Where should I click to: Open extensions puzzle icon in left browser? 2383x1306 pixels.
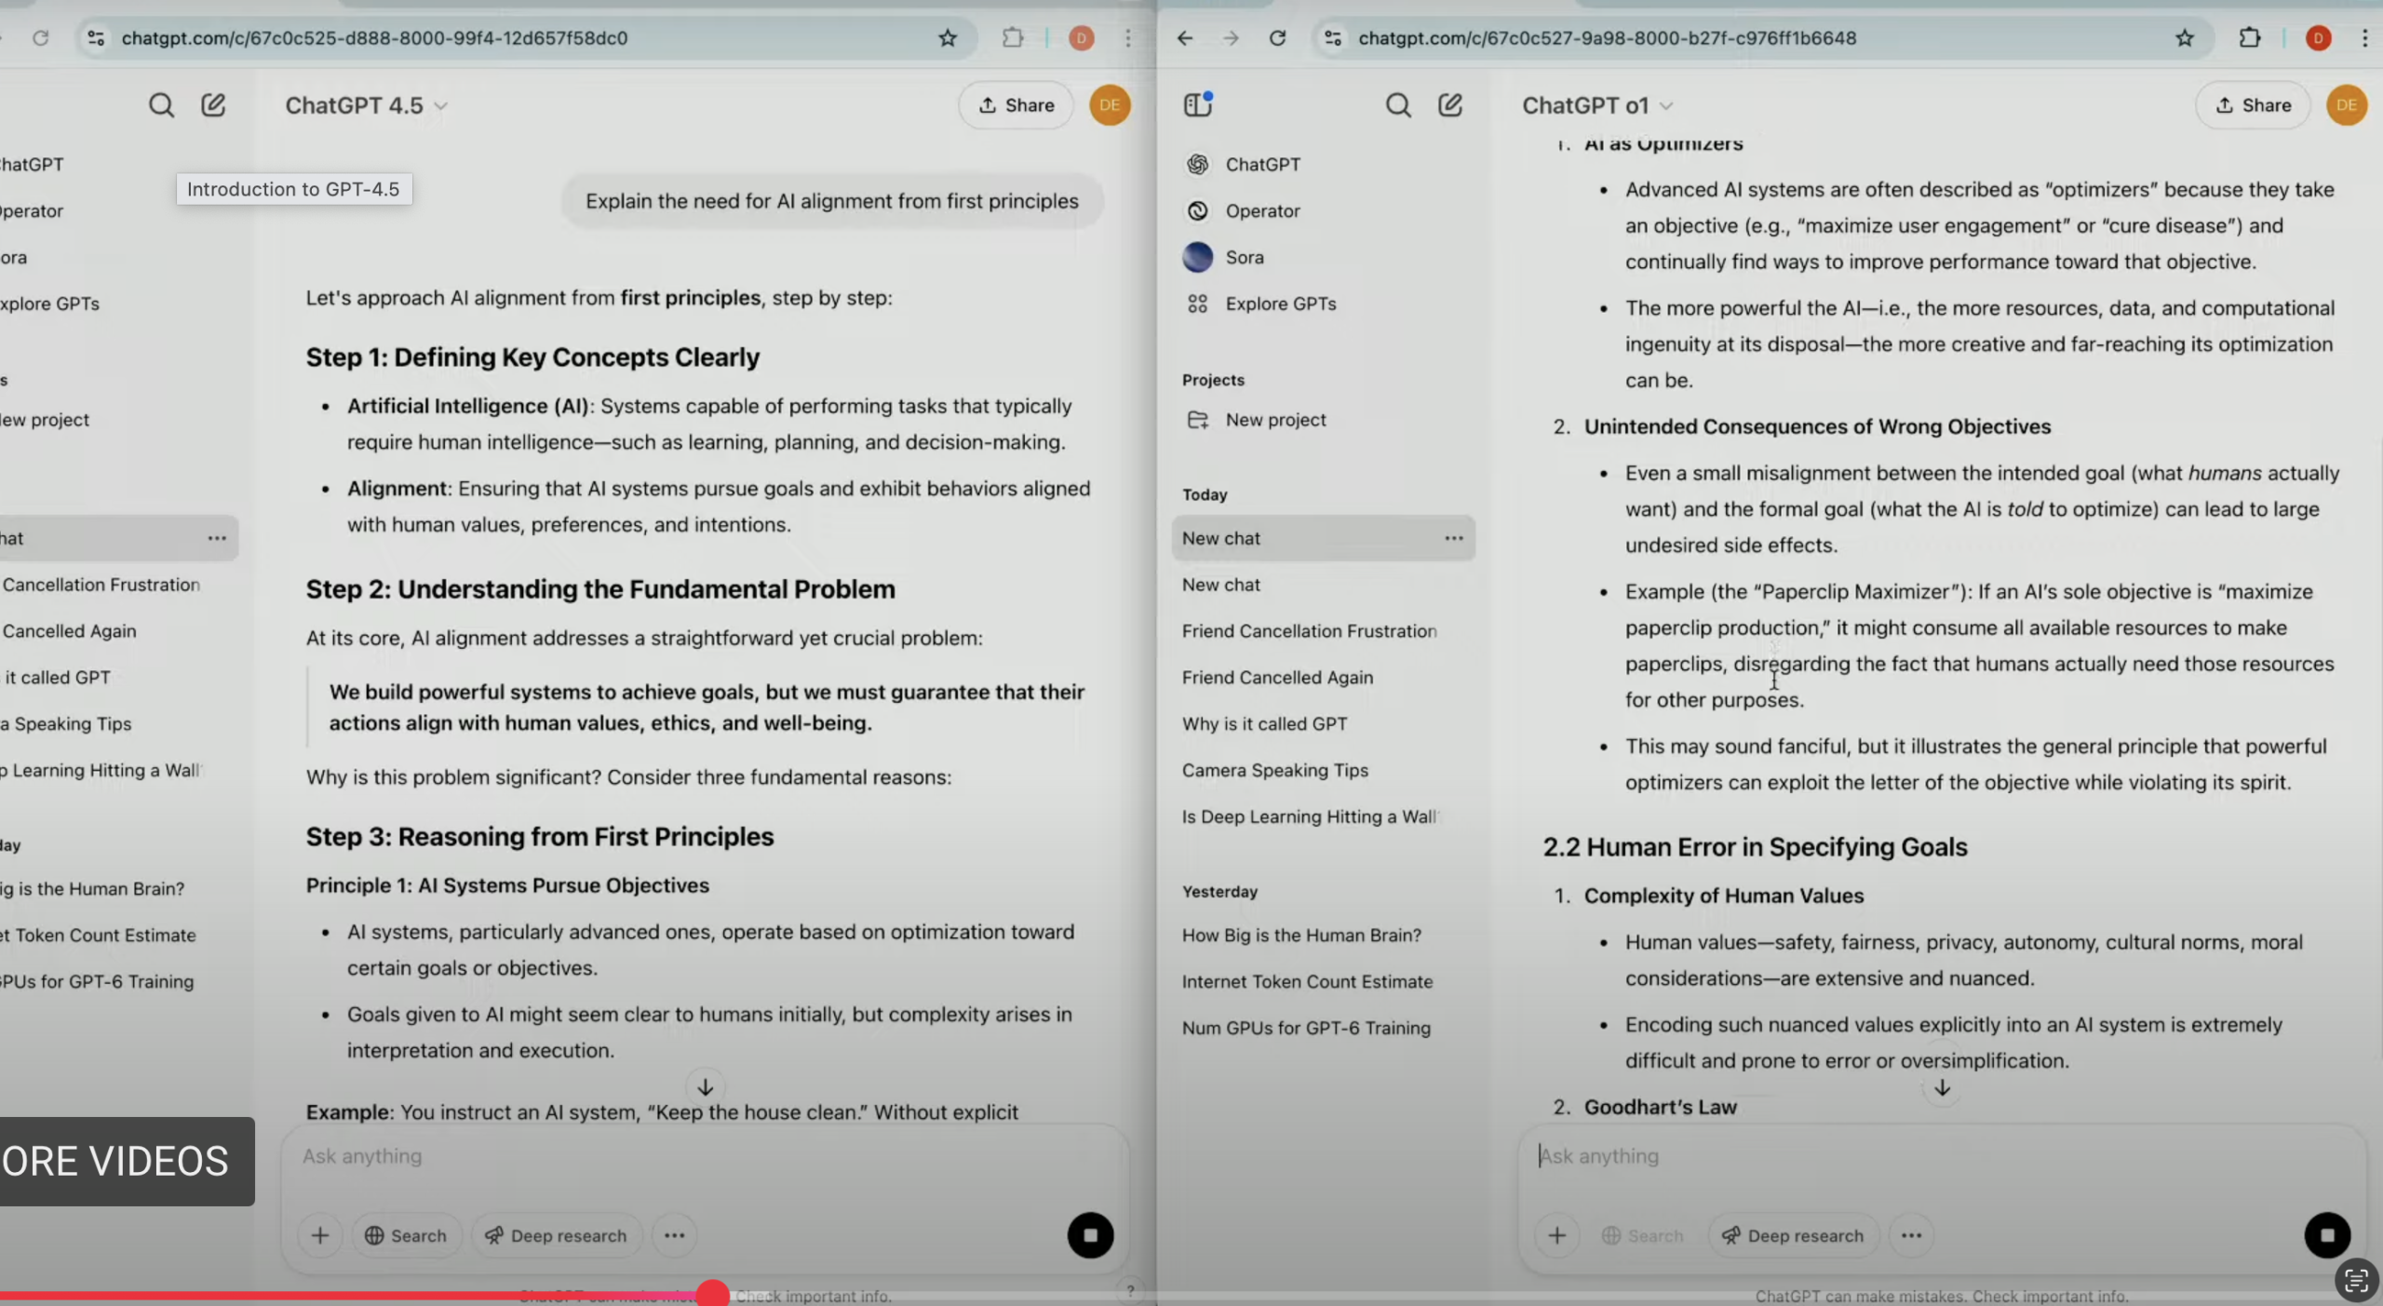[1012, 38]
